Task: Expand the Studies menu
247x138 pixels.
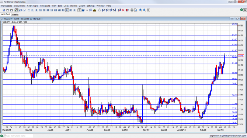Action: [x=74, y=6]
